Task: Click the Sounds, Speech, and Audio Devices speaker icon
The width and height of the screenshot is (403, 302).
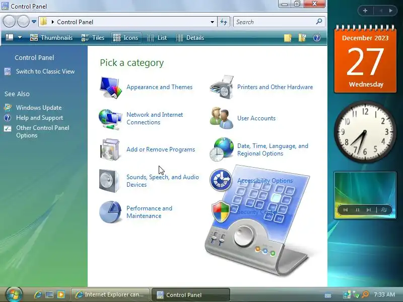Action: coord(109,181)
